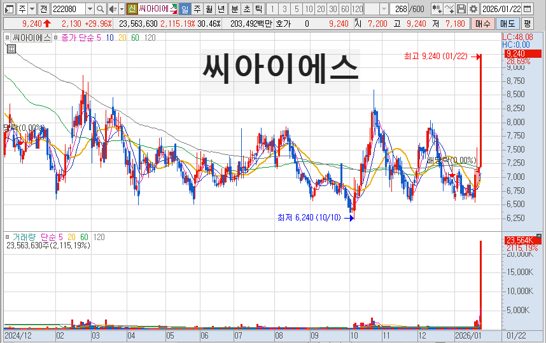Click the 매수 (buy) button
The image size is (546, 343).
coord(482,24)
